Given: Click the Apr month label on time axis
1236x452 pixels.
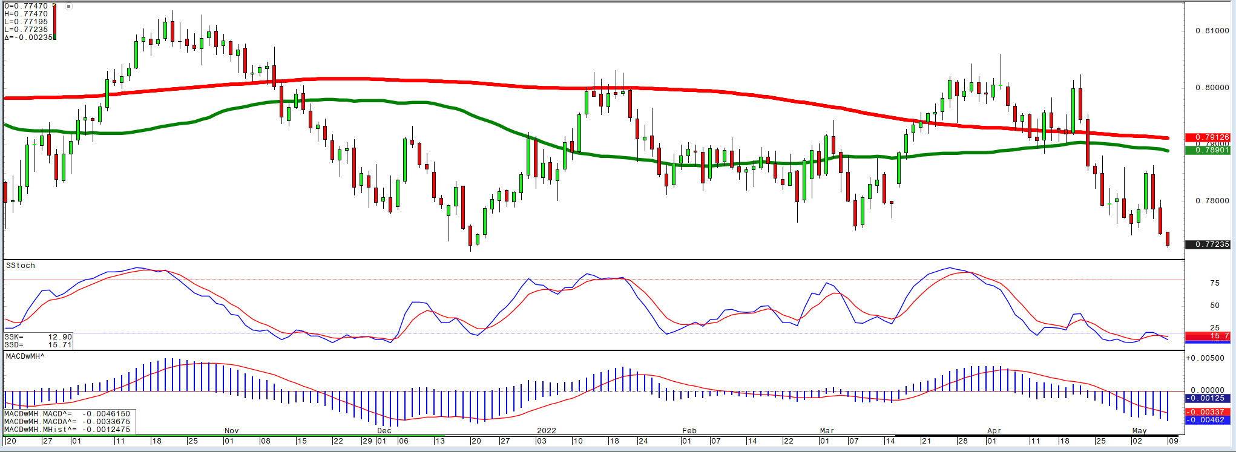Looking at the screenshot, I should point(994,431).
